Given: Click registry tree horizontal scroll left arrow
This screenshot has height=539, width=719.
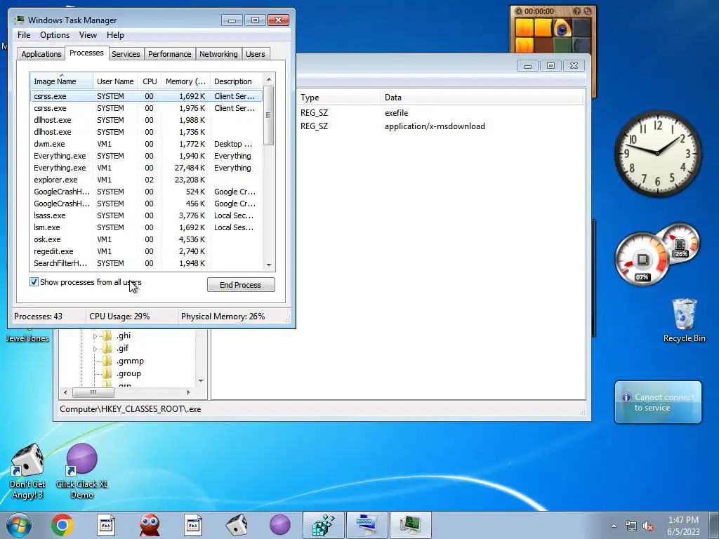Looking at the screenshot, I should click(65, 392).
